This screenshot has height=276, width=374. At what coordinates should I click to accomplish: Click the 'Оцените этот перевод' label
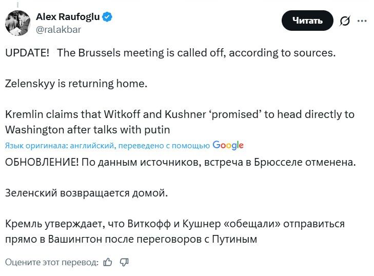pyautogui.click(x=51, y=262)
